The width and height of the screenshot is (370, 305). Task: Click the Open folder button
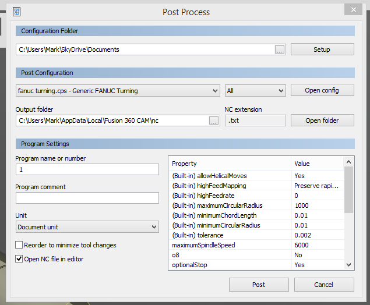click(322, 120)
